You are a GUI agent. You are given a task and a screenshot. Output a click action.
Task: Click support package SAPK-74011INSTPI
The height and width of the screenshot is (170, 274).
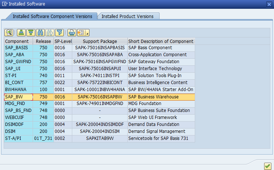tap(100, 76)
